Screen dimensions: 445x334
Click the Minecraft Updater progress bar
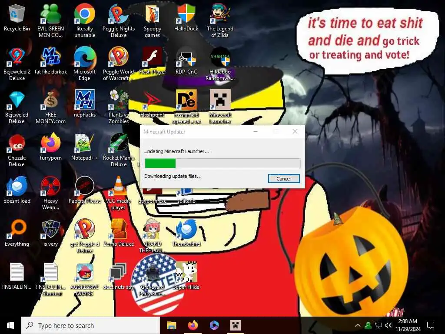click(222, 164)
